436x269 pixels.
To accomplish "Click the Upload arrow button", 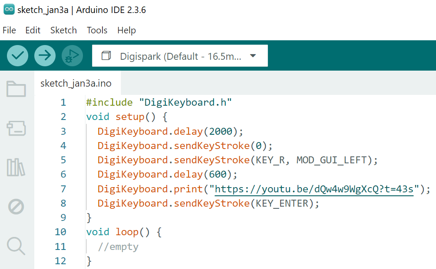I will coord(45,55).
